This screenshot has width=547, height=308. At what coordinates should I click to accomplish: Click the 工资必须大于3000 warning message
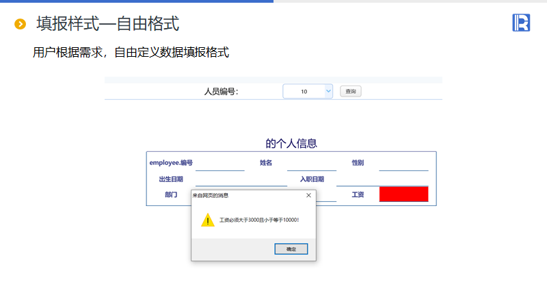tap(259, 220)
